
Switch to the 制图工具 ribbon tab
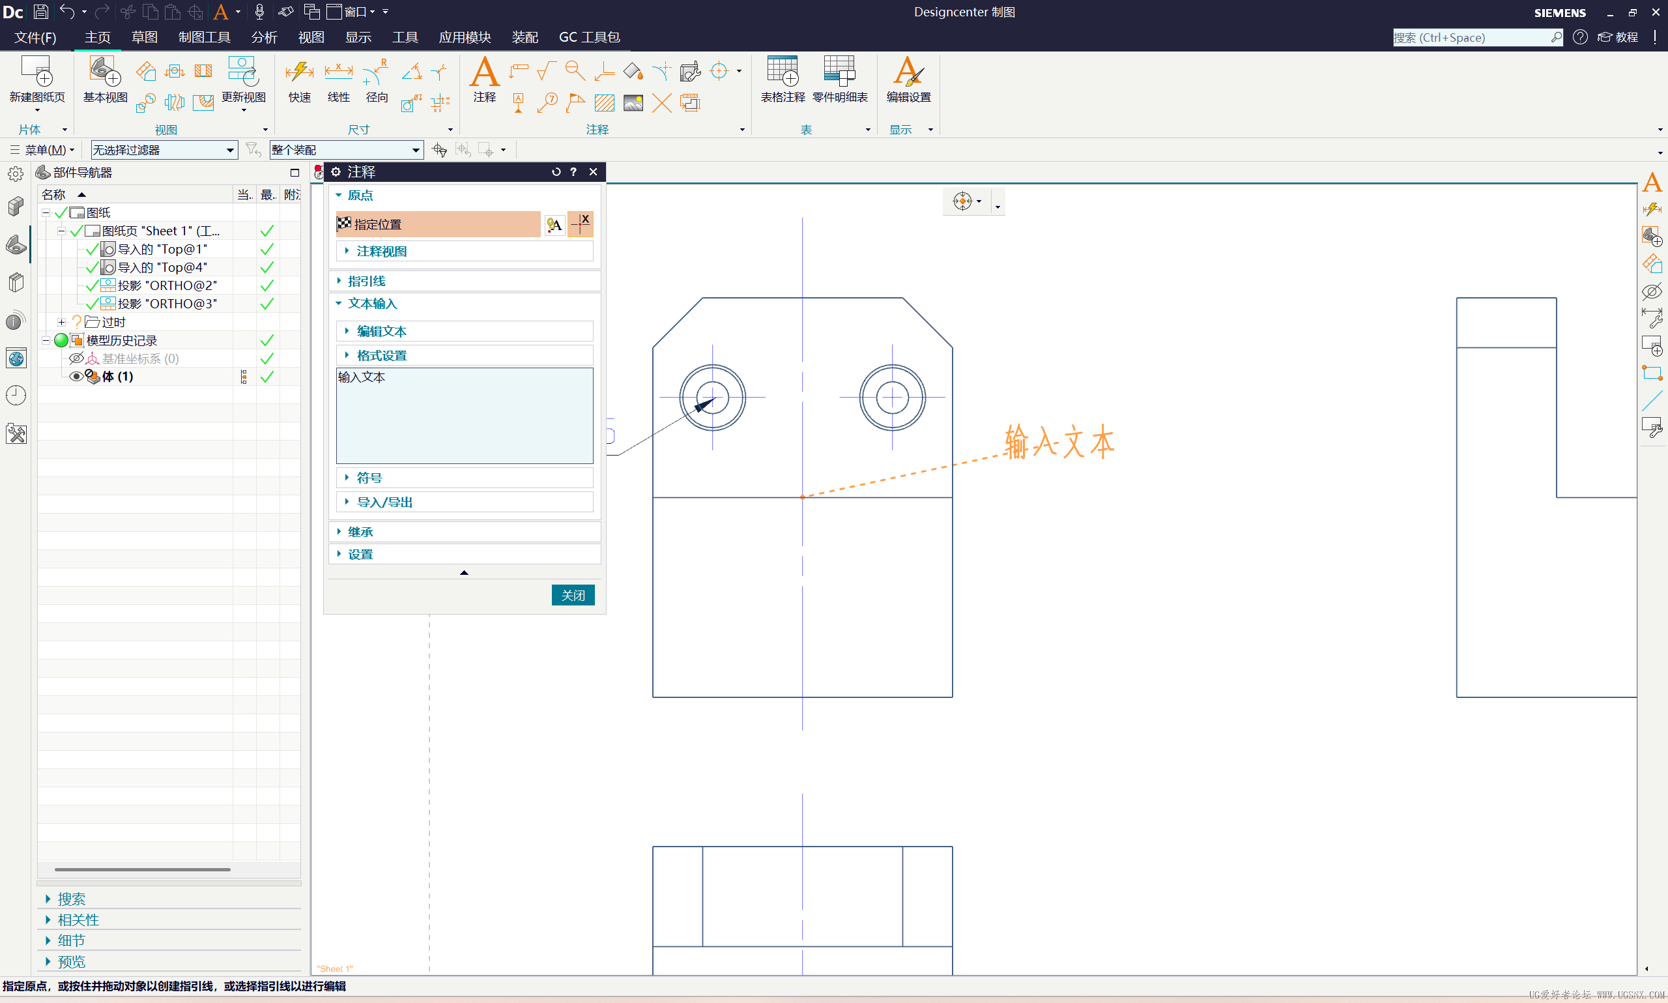click(204, 37)
